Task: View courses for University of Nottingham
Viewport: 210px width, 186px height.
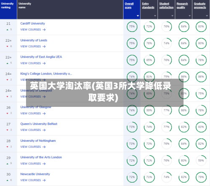Action: coord(33,147)
